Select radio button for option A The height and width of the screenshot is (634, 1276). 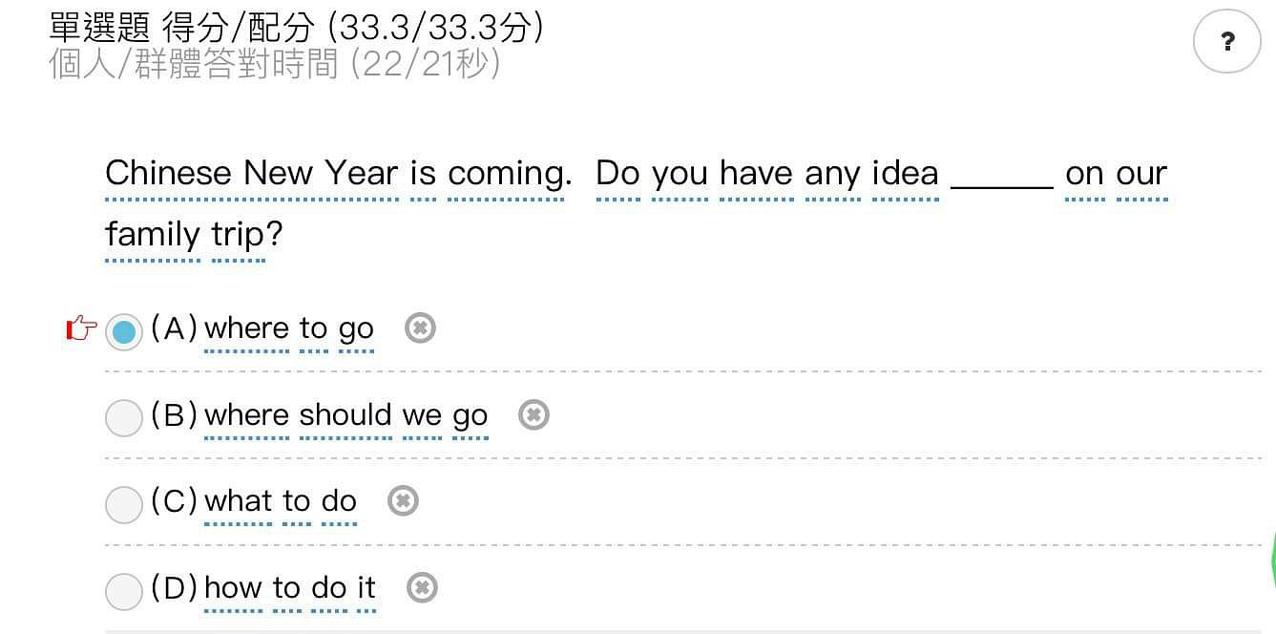tap(124, 332)
